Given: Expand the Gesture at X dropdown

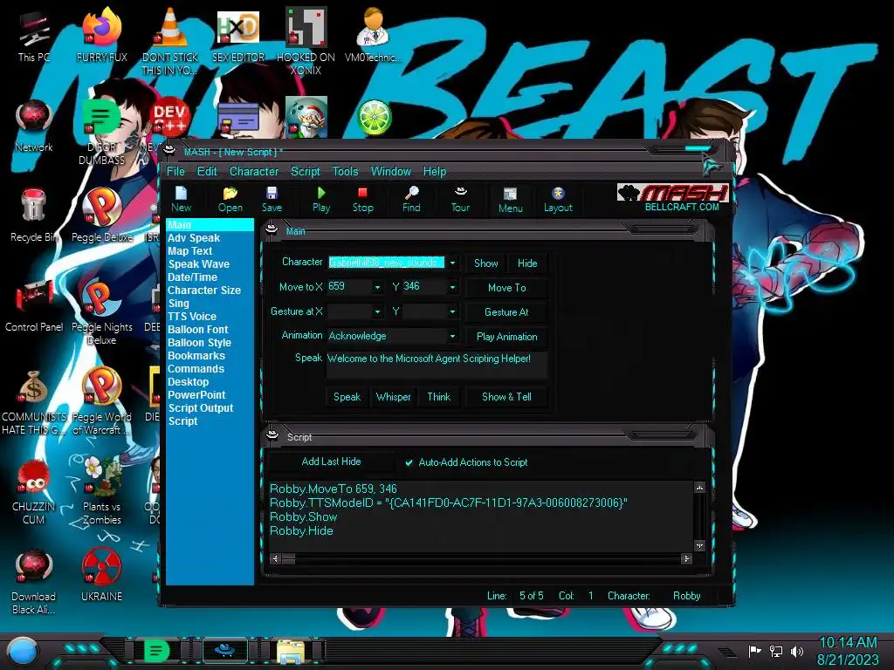Looking at the screenshot, I should click(x=377, y=311).
